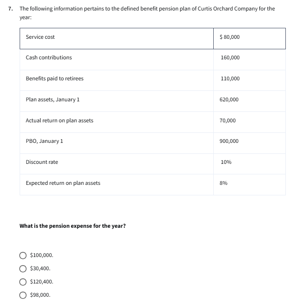The height and width of the screenshot is (304, 300).
Task: Click the "Plan assets, January 1" cell
Action: coord(53,100)
